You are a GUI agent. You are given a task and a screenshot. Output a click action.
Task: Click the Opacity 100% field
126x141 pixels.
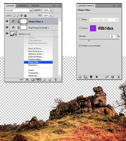(x=46, y=10)
